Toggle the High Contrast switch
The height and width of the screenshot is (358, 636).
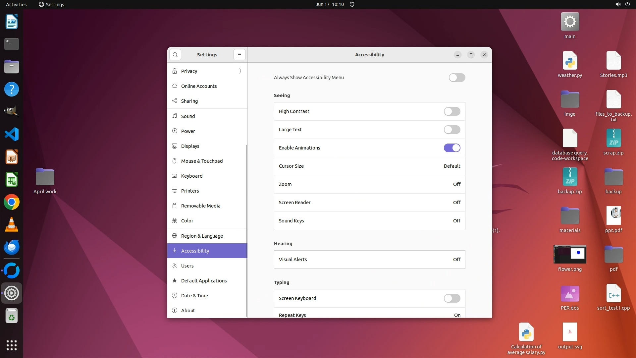tap(452, 111)
